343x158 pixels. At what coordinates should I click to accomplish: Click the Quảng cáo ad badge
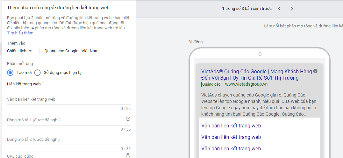(x=211, y=84)
